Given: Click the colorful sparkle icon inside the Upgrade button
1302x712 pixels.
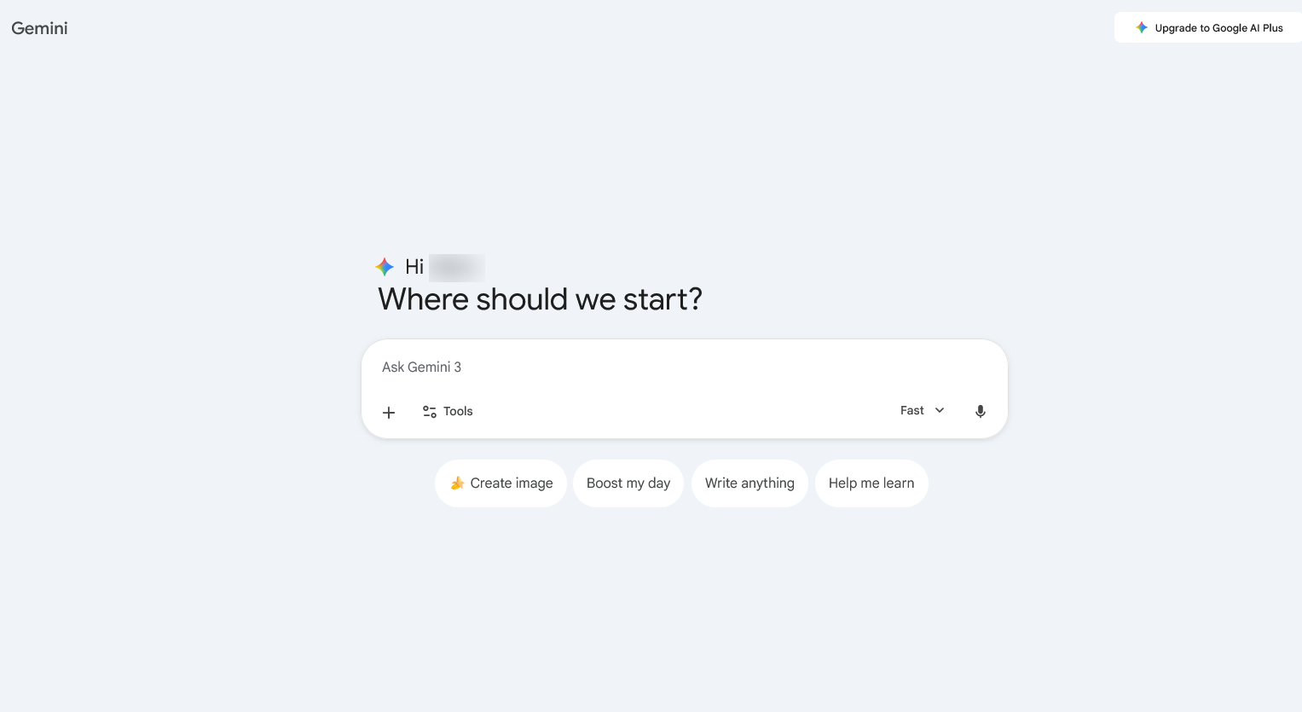Looking at the screenshot, I should click(1142, 27).
